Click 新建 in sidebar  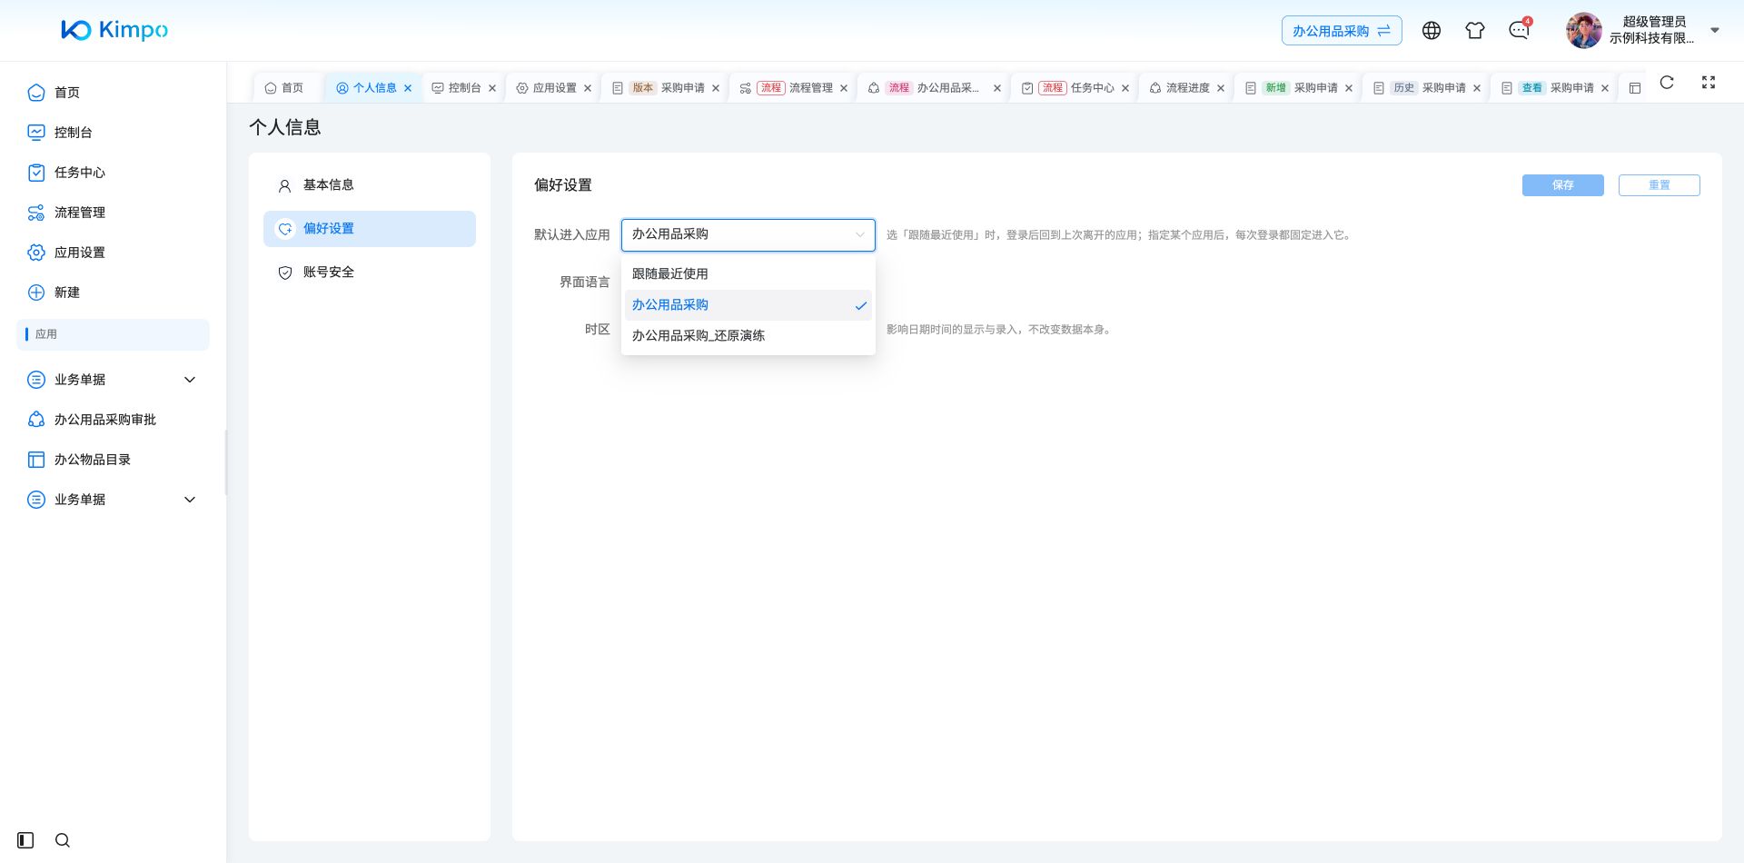coord(114,293)
